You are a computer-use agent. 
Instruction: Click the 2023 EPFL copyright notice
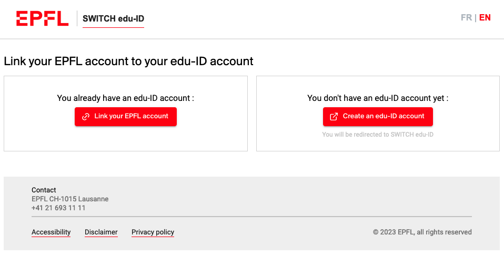422,232
